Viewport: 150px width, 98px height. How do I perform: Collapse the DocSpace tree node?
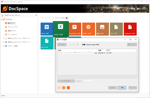pyautogui.click(x=2, y=19)
